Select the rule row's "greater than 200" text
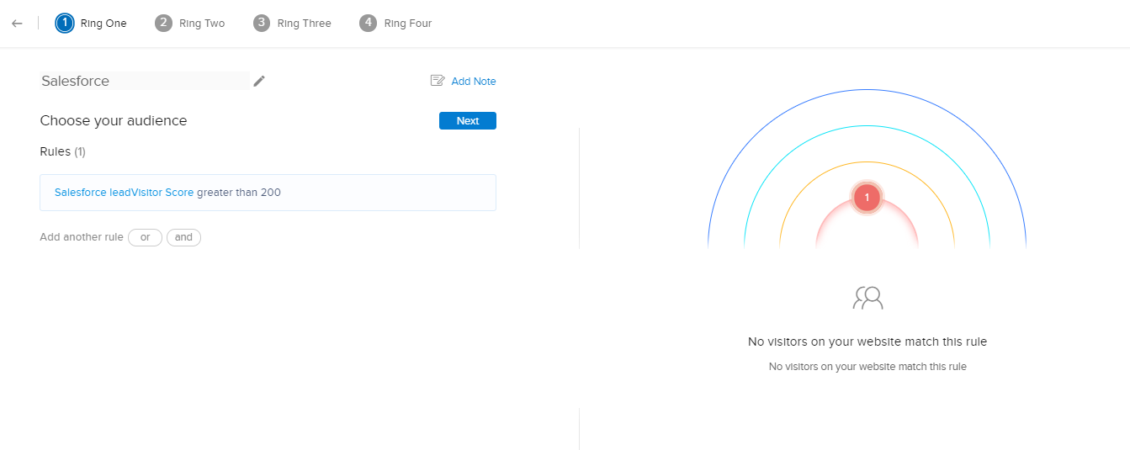This screenshot has width=1130, height=450. pyautogui.click(x=239, y=193)
